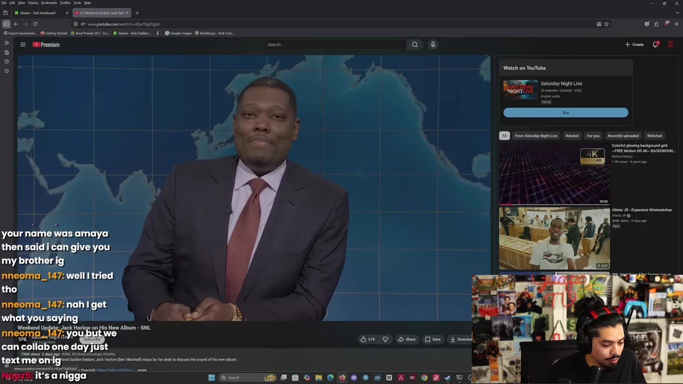Image resolution: width=683 pixels, height=384 pixels.
Task: Select the All filter chip
Action: [504, 135]
